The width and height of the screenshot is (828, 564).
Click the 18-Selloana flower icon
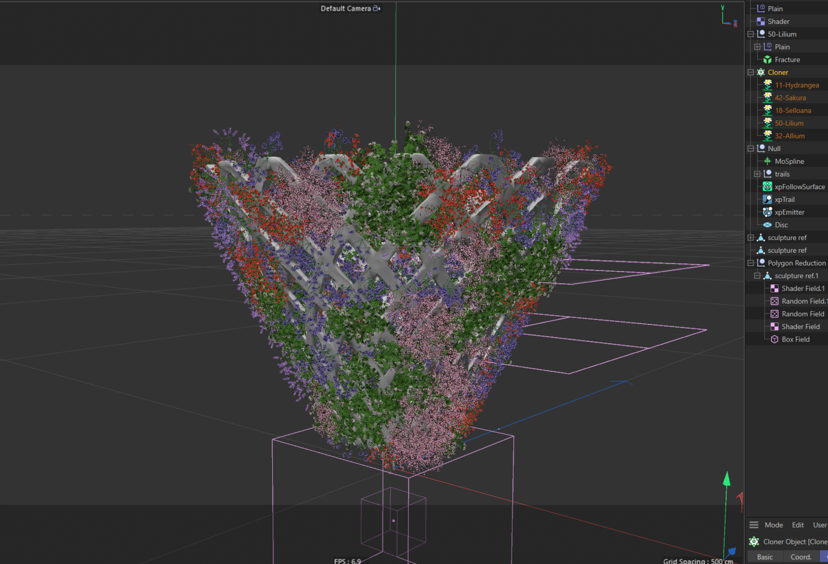[x=767, y=110]
